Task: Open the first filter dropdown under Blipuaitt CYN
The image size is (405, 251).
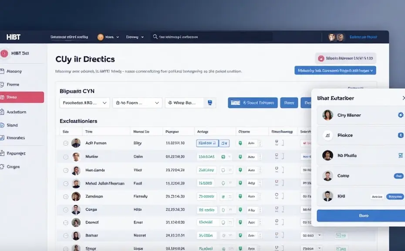Action: point(84,103)
